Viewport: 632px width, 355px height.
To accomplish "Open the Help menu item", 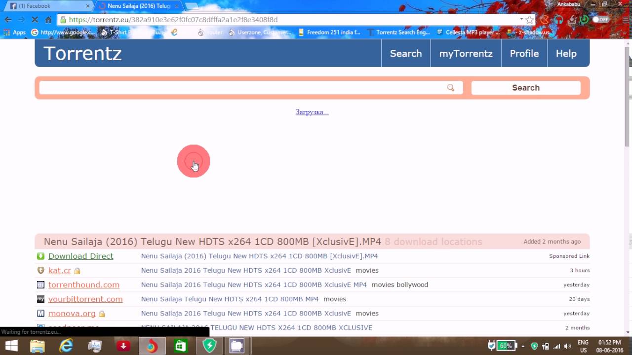I will [566, 53].
